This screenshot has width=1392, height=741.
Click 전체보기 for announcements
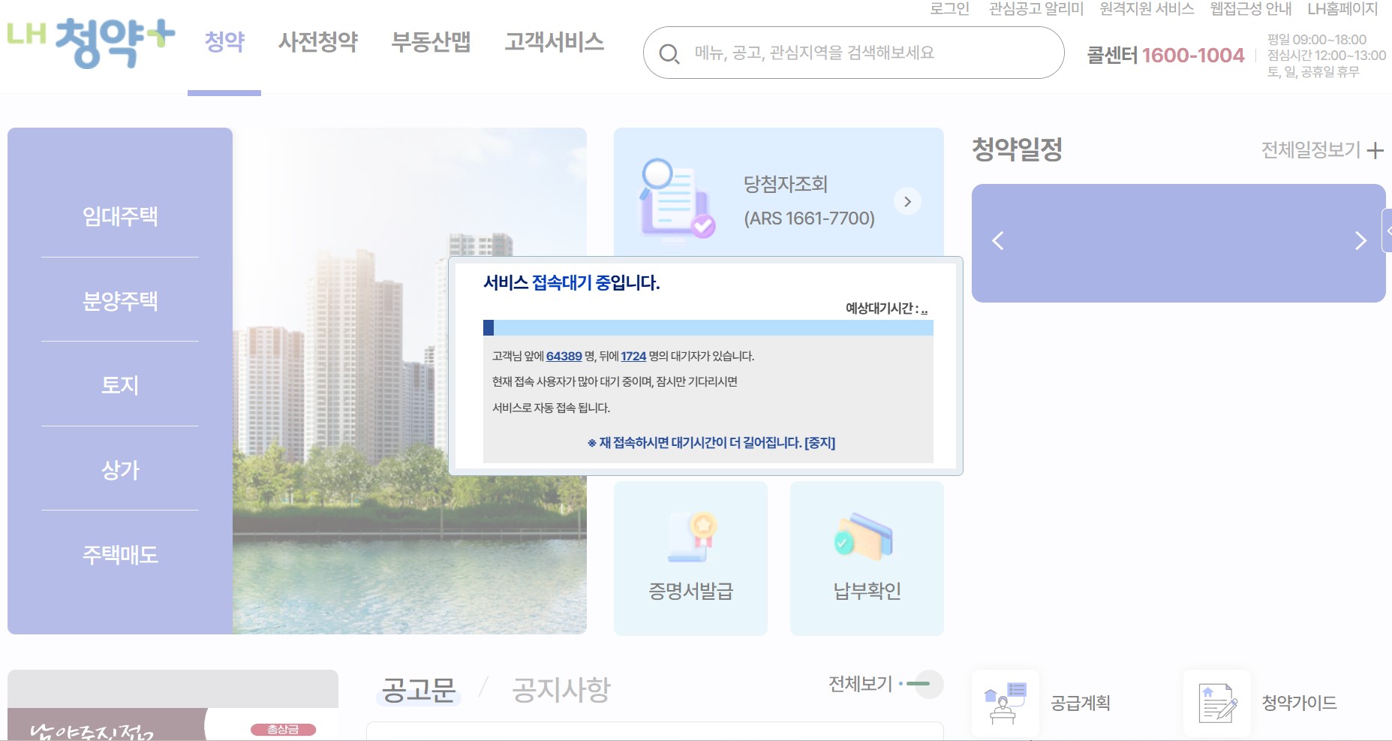pyautogui.click(x=860, y=683)
